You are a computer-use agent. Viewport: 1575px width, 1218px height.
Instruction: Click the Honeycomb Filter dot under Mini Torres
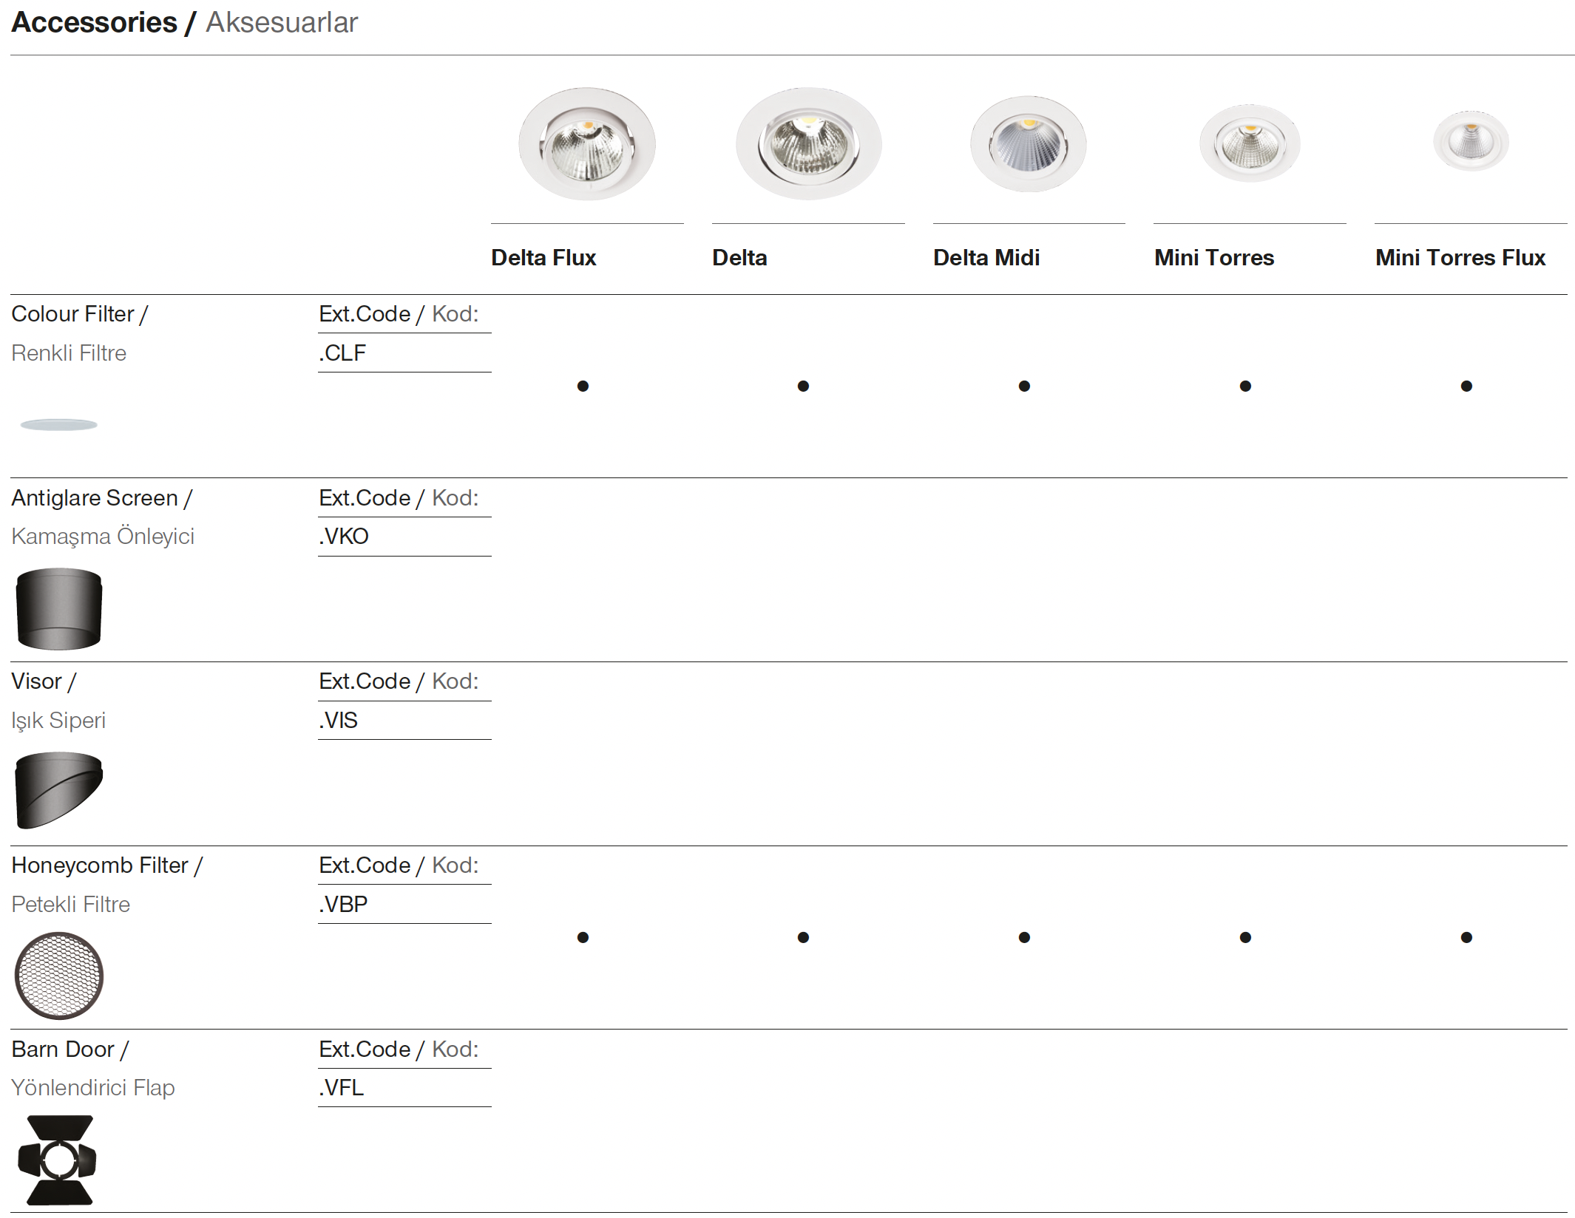click(1245, 938)
